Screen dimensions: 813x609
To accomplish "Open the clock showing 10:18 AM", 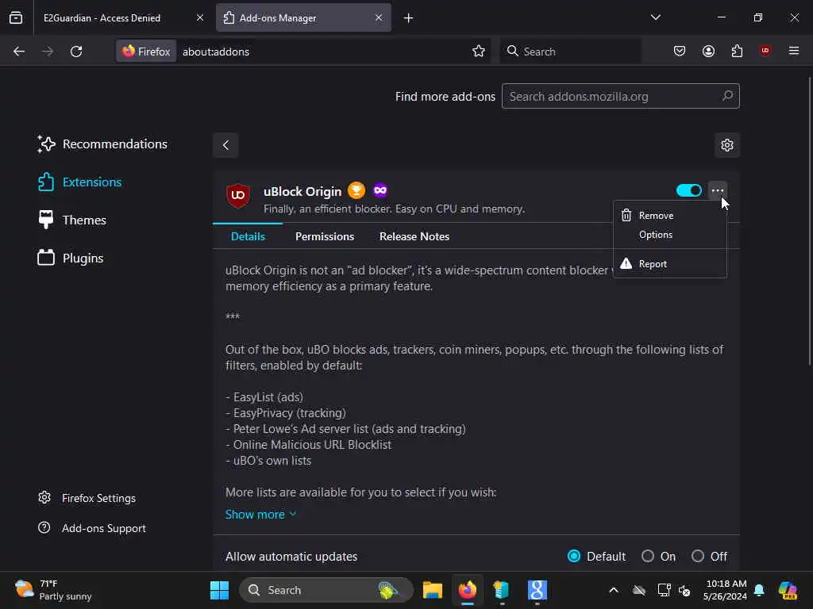I will 726,590.
